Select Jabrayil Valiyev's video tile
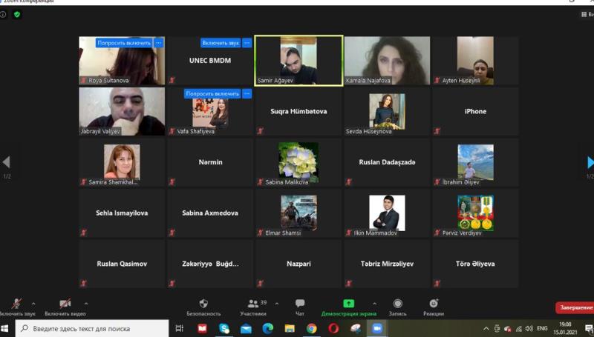Screen dimensions: 594x337 pyautogui.click(x=122, y=111)
